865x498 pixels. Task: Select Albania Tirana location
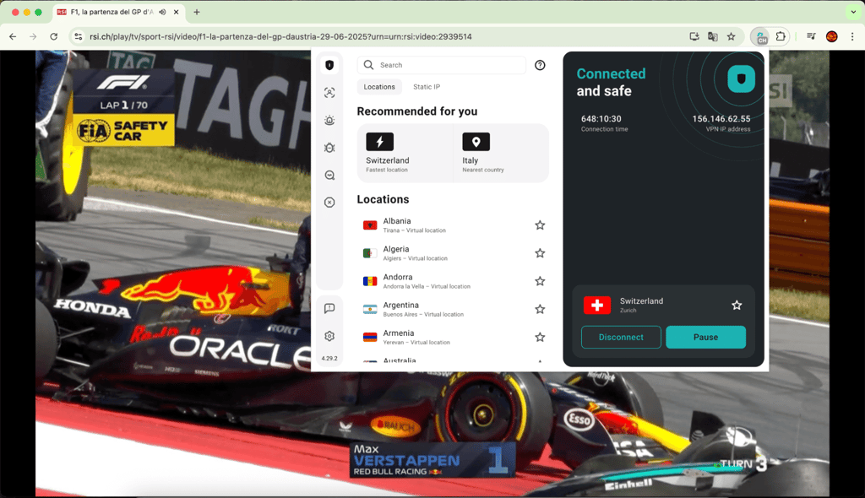(453, 225)
